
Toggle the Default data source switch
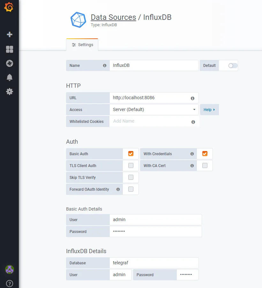tap(233, 66)
